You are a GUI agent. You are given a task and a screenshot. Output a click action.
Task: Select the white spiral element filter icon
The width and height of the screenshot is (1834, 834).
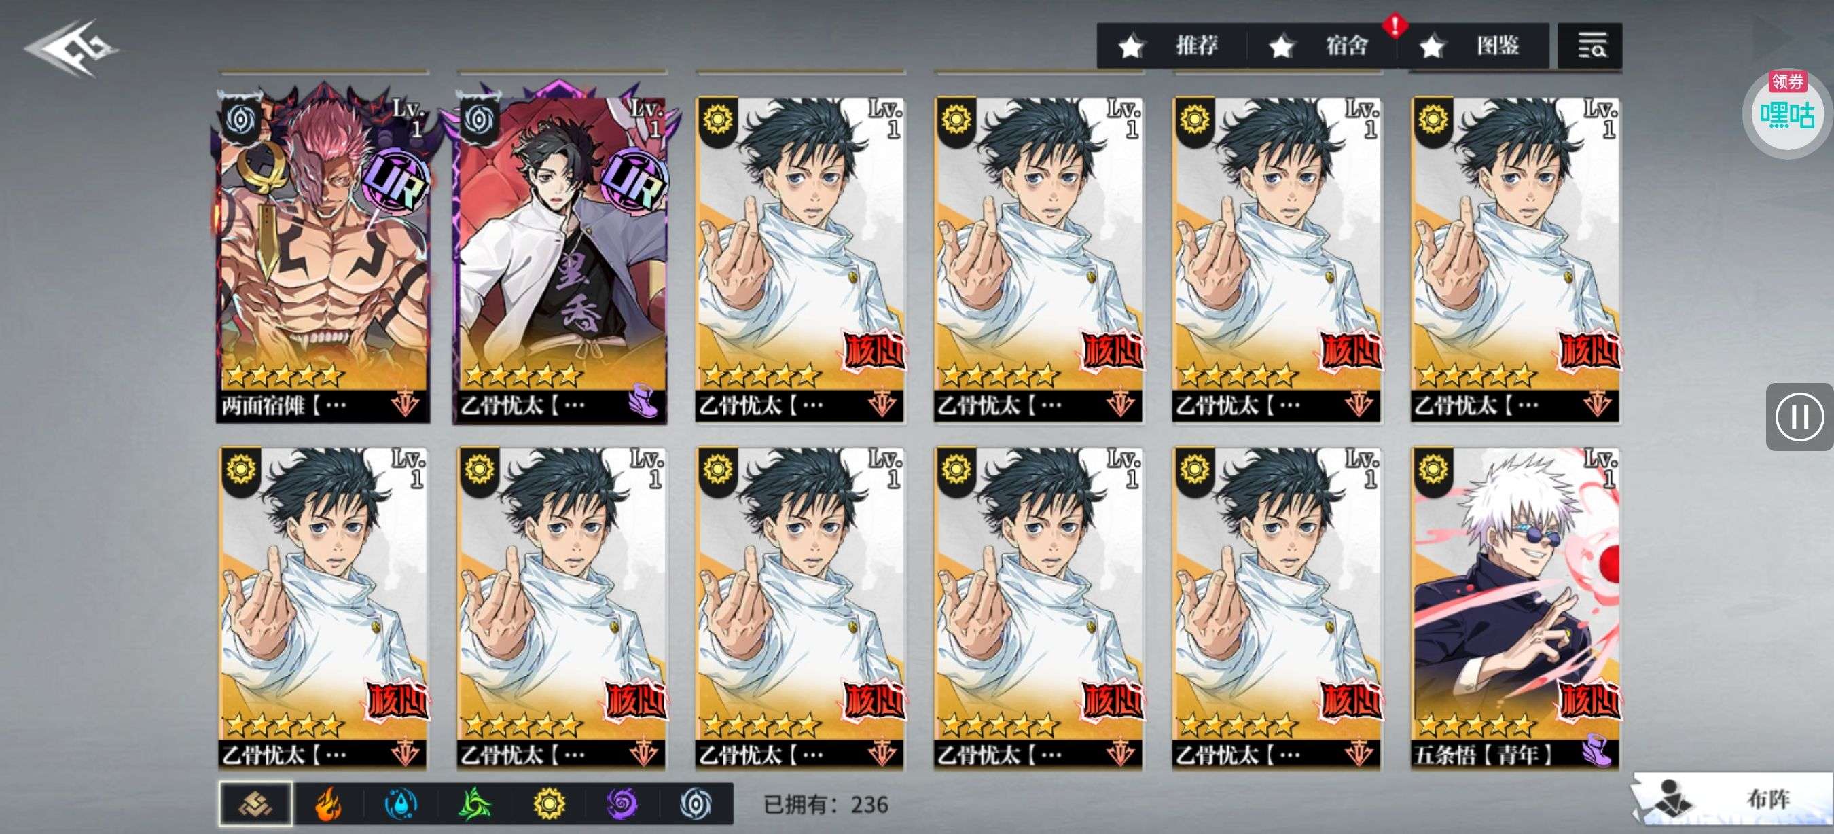[x=696, y=805]
